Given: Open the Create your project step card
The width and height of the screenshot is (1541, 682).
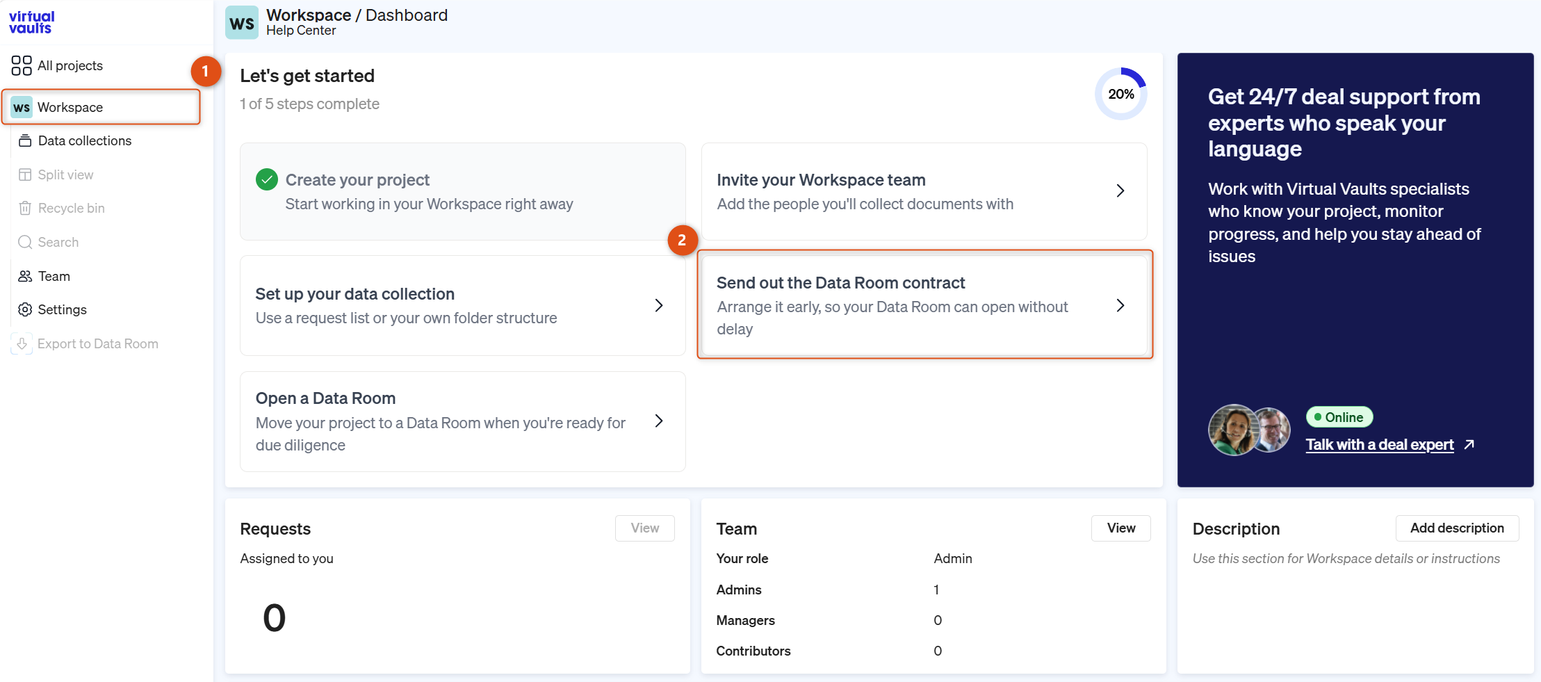Looking at the screenshot, I should 463,191.
